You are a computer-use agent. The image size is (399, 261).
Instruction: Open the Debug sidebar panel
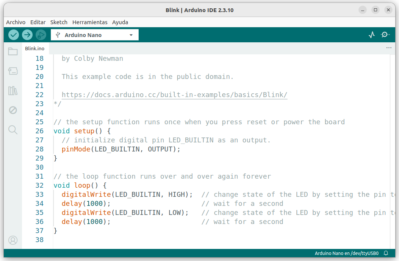tap(13, 110)
